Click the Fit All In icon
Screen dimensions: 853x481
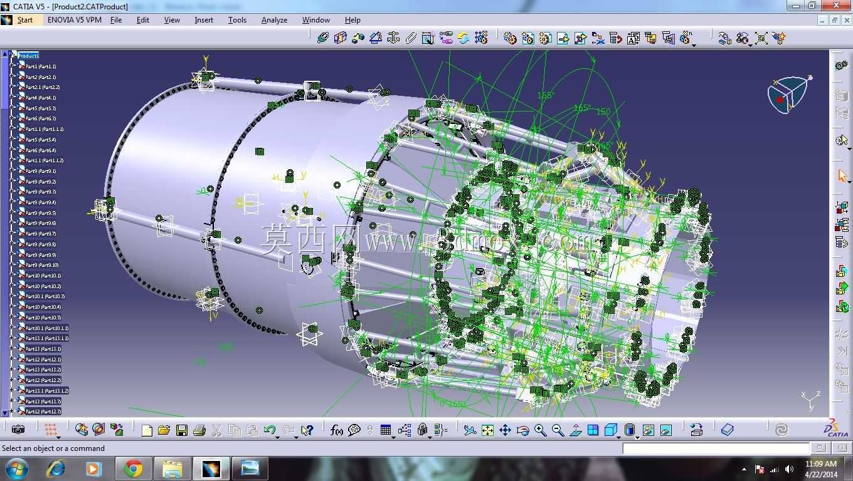[487, 430]
